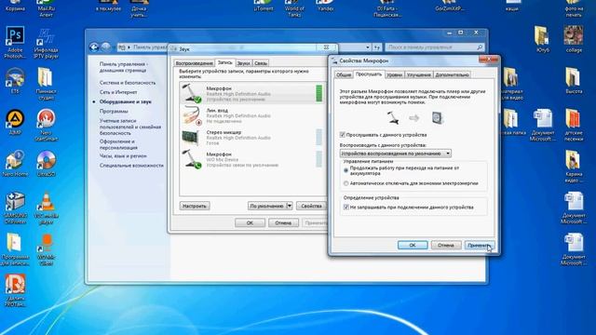This screenshot has width=596, height=335.
Task: Select the Прослушать tab in microphone properties
Action: pos(369,74)
